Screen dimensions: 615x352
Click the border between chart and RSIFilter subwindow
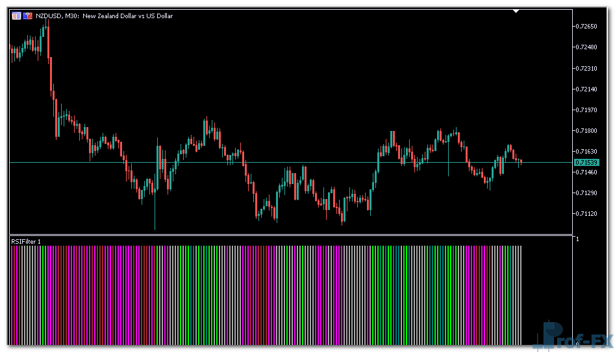point(292,235)
